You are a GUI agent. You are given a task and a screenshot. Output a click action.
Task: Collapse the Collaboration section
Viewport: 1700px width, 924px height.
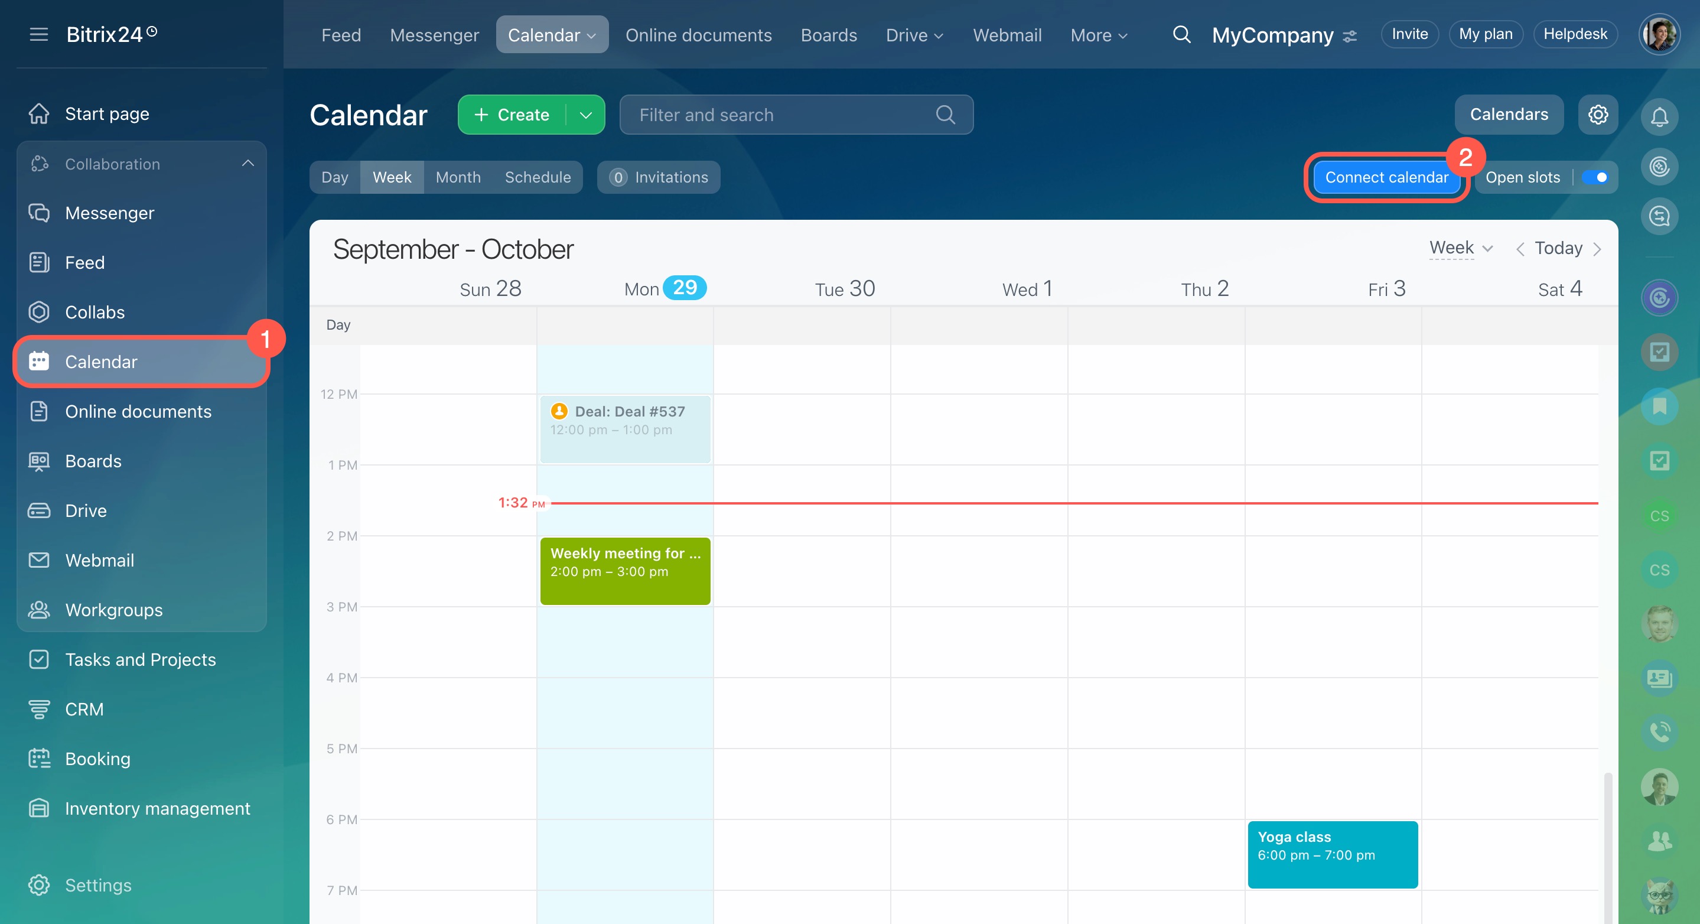(247, 164)
